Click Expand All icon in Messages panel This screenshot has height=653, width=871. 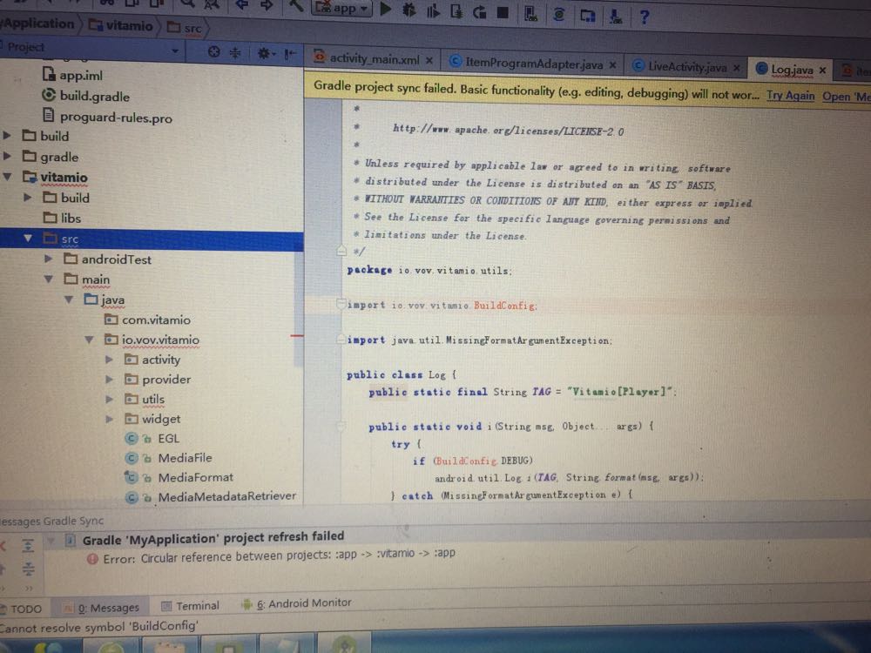click(x=29, y=546)
